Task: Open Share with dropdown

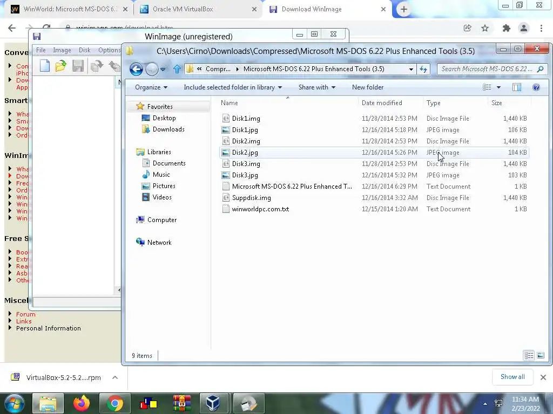Action: 316,87
